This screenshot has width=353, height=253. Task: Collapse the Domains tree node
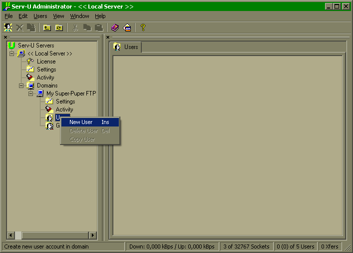point(21,85)
